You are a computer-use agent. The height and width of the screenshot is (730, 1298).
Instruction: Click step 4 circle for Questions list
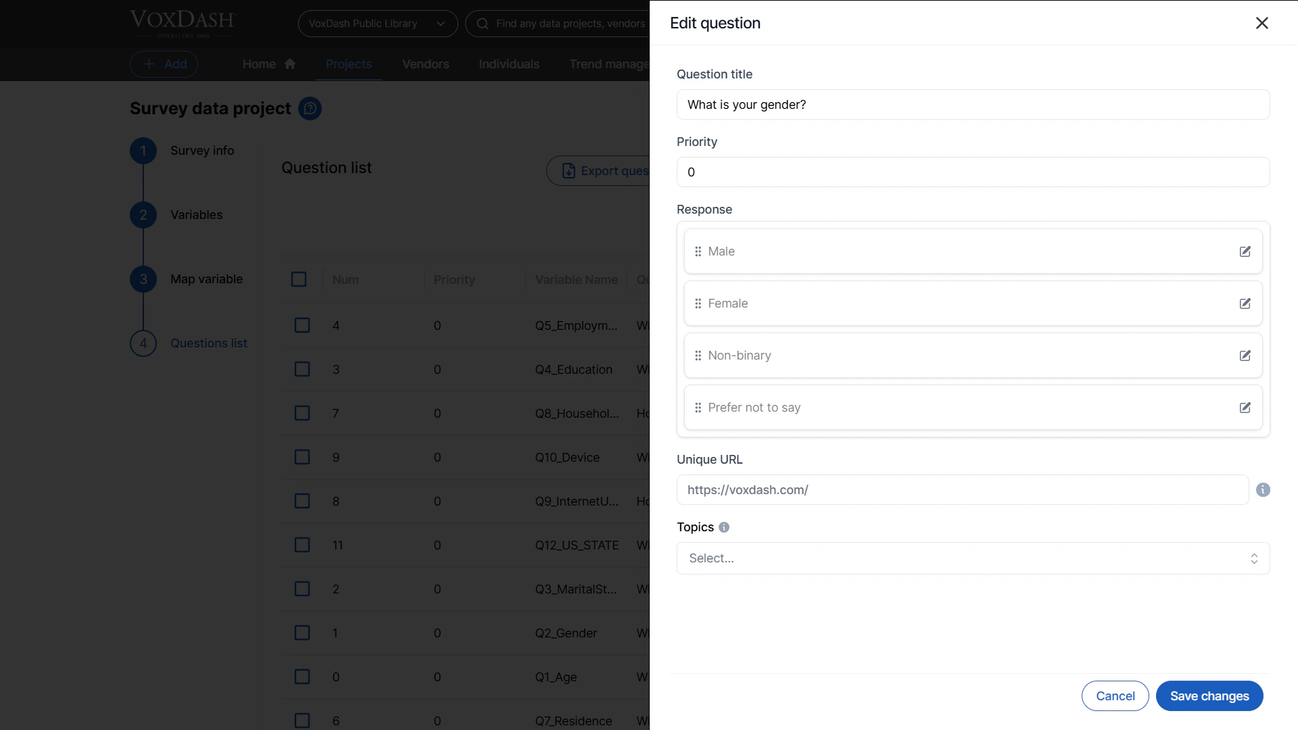coord(143,343)
